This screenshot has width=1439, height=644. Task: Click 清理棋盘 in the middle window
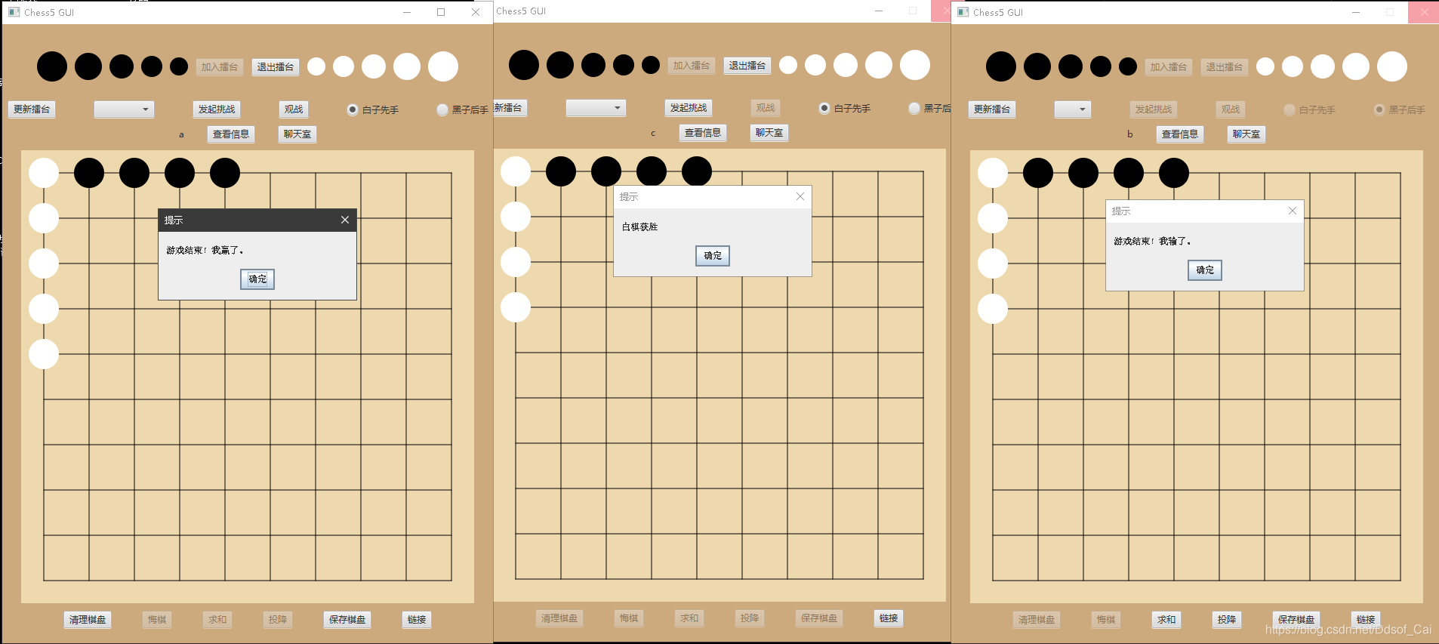click(559, 618)
